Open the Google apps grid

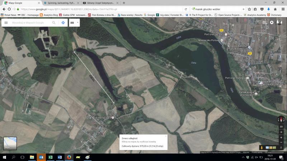264,22
